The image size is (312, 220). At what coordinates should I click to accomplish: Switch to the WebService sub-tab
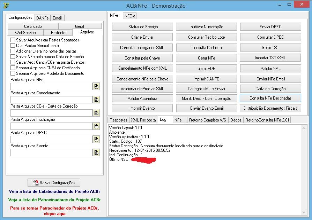point(25,33)
